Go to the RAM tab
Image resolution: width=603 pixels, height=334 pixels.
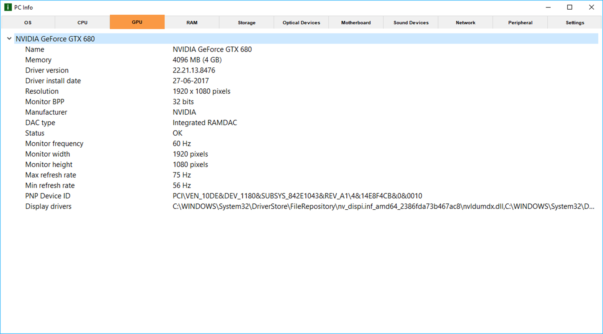[x=192, y=22]
